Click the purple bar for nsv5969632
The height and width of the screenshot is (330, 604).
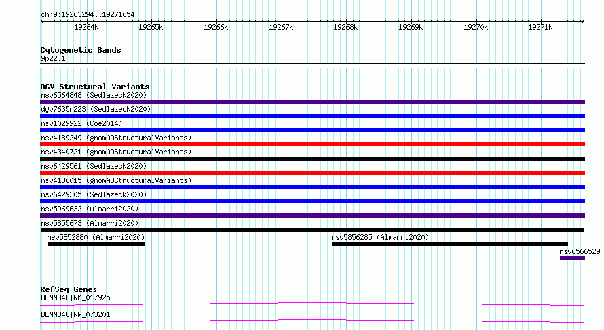coord(312,215)
